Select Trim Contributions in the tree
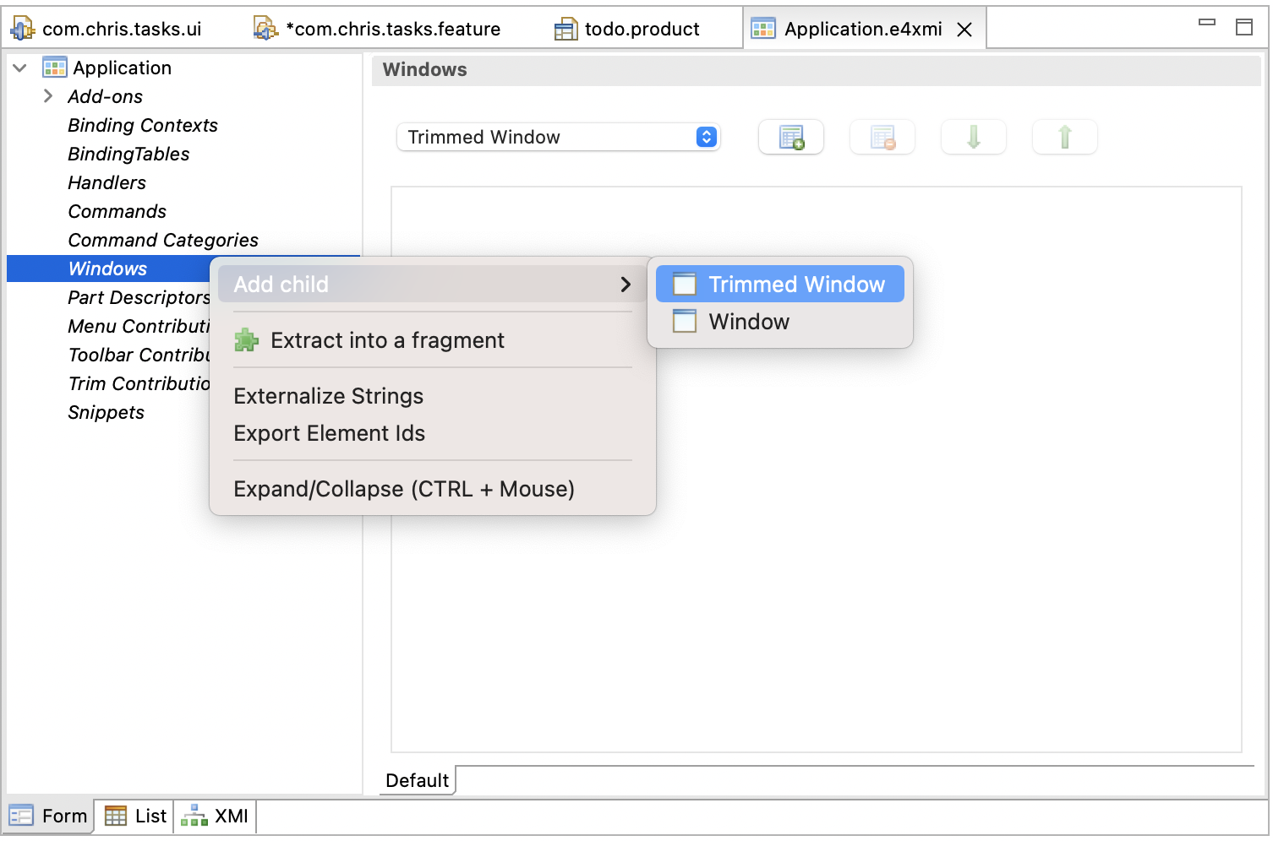The image size is (1273, 841). pos(139,383)
